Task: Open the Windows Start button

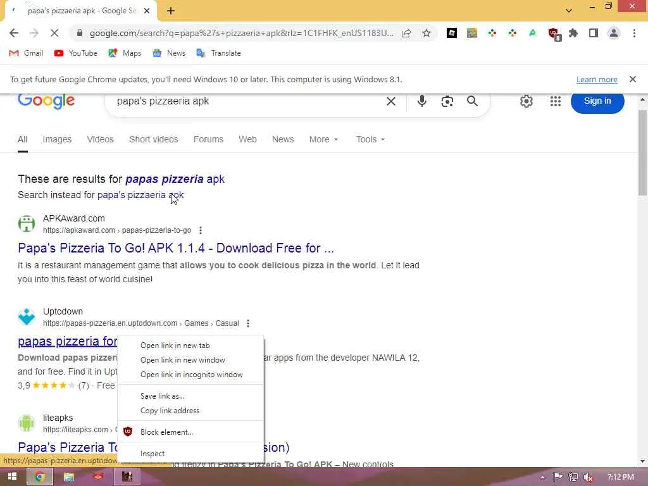Action: click(x=13, y=477)
